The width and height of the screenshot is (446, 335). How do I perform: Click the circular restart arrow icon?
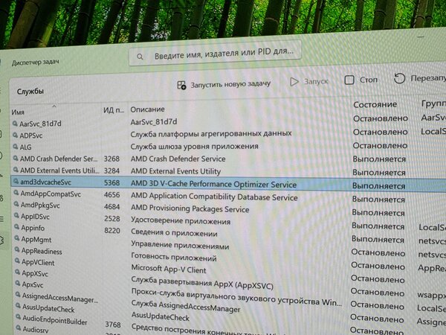pyautogui.click(x=399, y=78)
